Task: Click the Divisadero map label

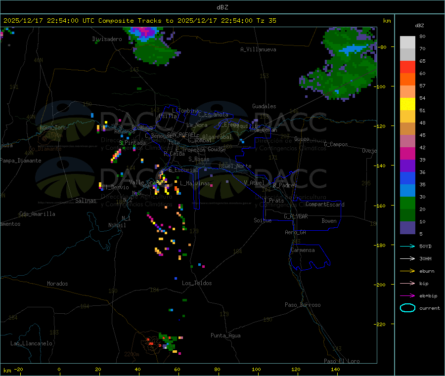Action: pyautogui.click(x=107, y=39)
